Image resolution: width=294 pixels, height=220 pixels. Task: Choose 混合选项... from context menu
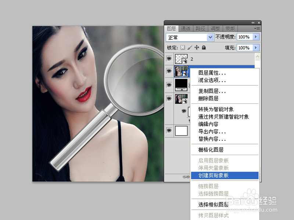225,80
